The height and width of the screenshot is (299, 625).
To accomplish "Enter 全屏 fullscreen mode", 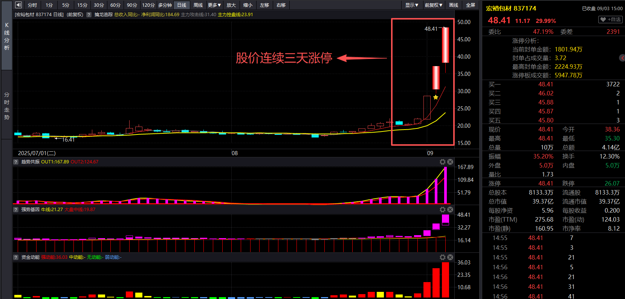I will click(471, 5).
